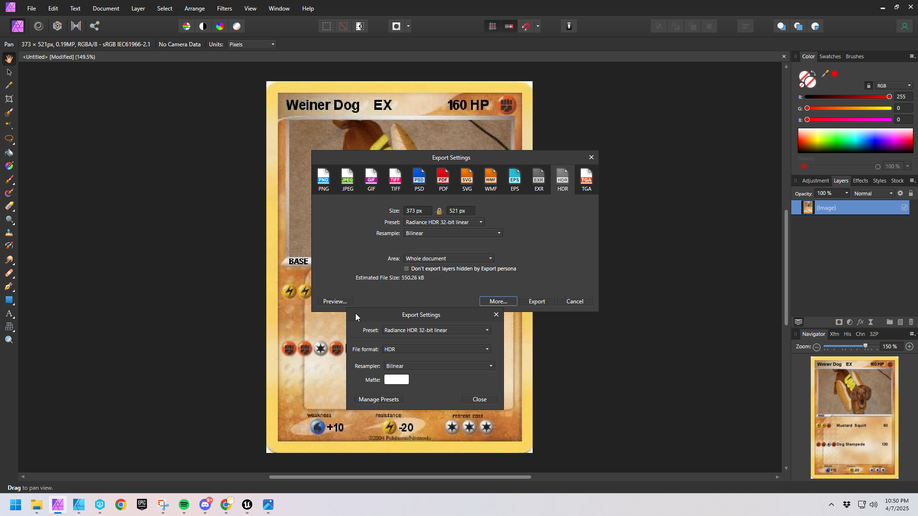Click the Cancel button
This screenshot has height=516, width=918.
click(575, 301)
